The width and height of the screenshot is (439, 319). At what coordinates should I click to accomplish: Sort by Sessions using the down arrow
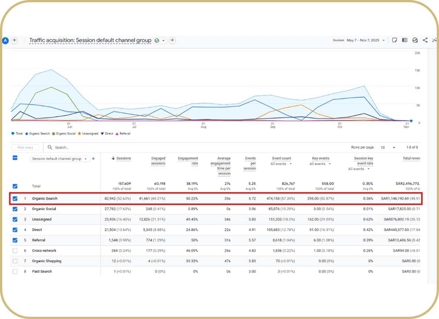[113, 158]
